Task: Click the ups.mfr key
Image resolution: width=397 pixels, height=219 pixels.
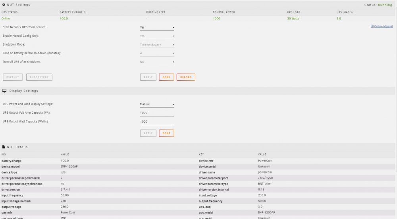Action: coord(7,213)
